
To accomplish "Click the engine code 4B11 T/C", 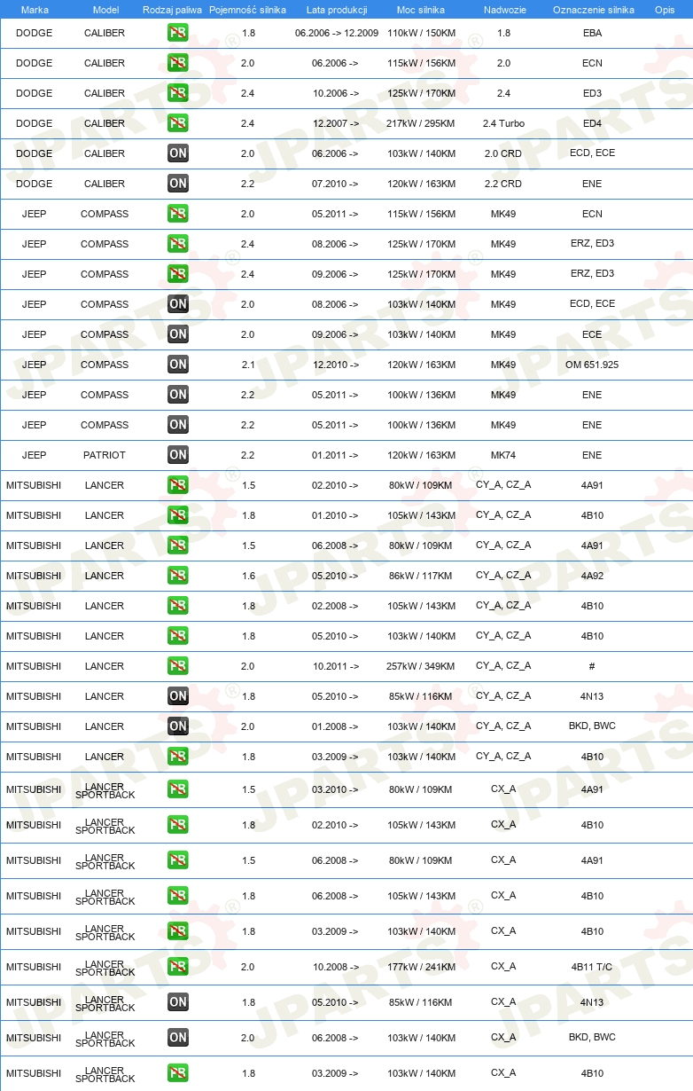I will coord(592,967).
